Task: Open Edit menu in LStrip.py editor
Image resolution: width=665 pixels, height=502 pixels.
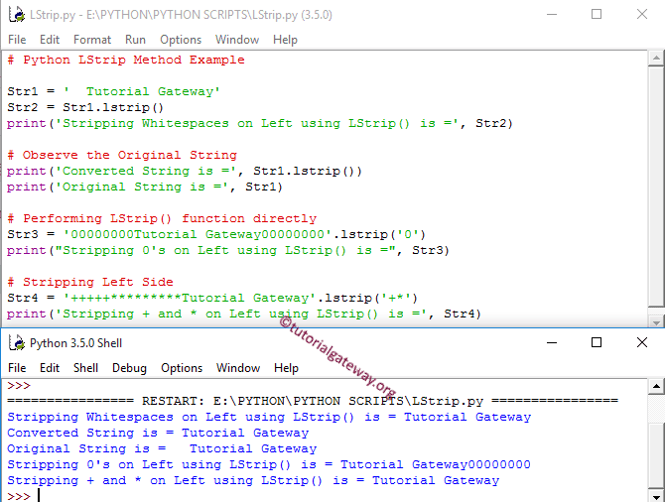Action: tap(50, 40)
